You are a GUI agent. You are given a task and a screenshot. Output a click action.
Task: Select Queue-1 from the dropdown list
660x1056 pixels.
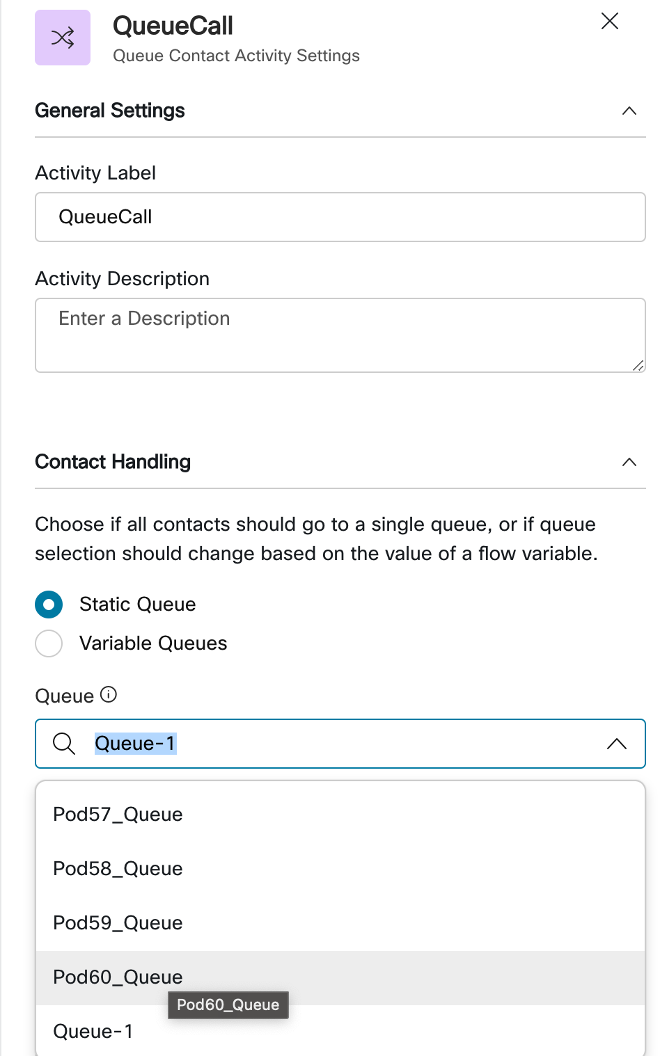(93, 1032)
